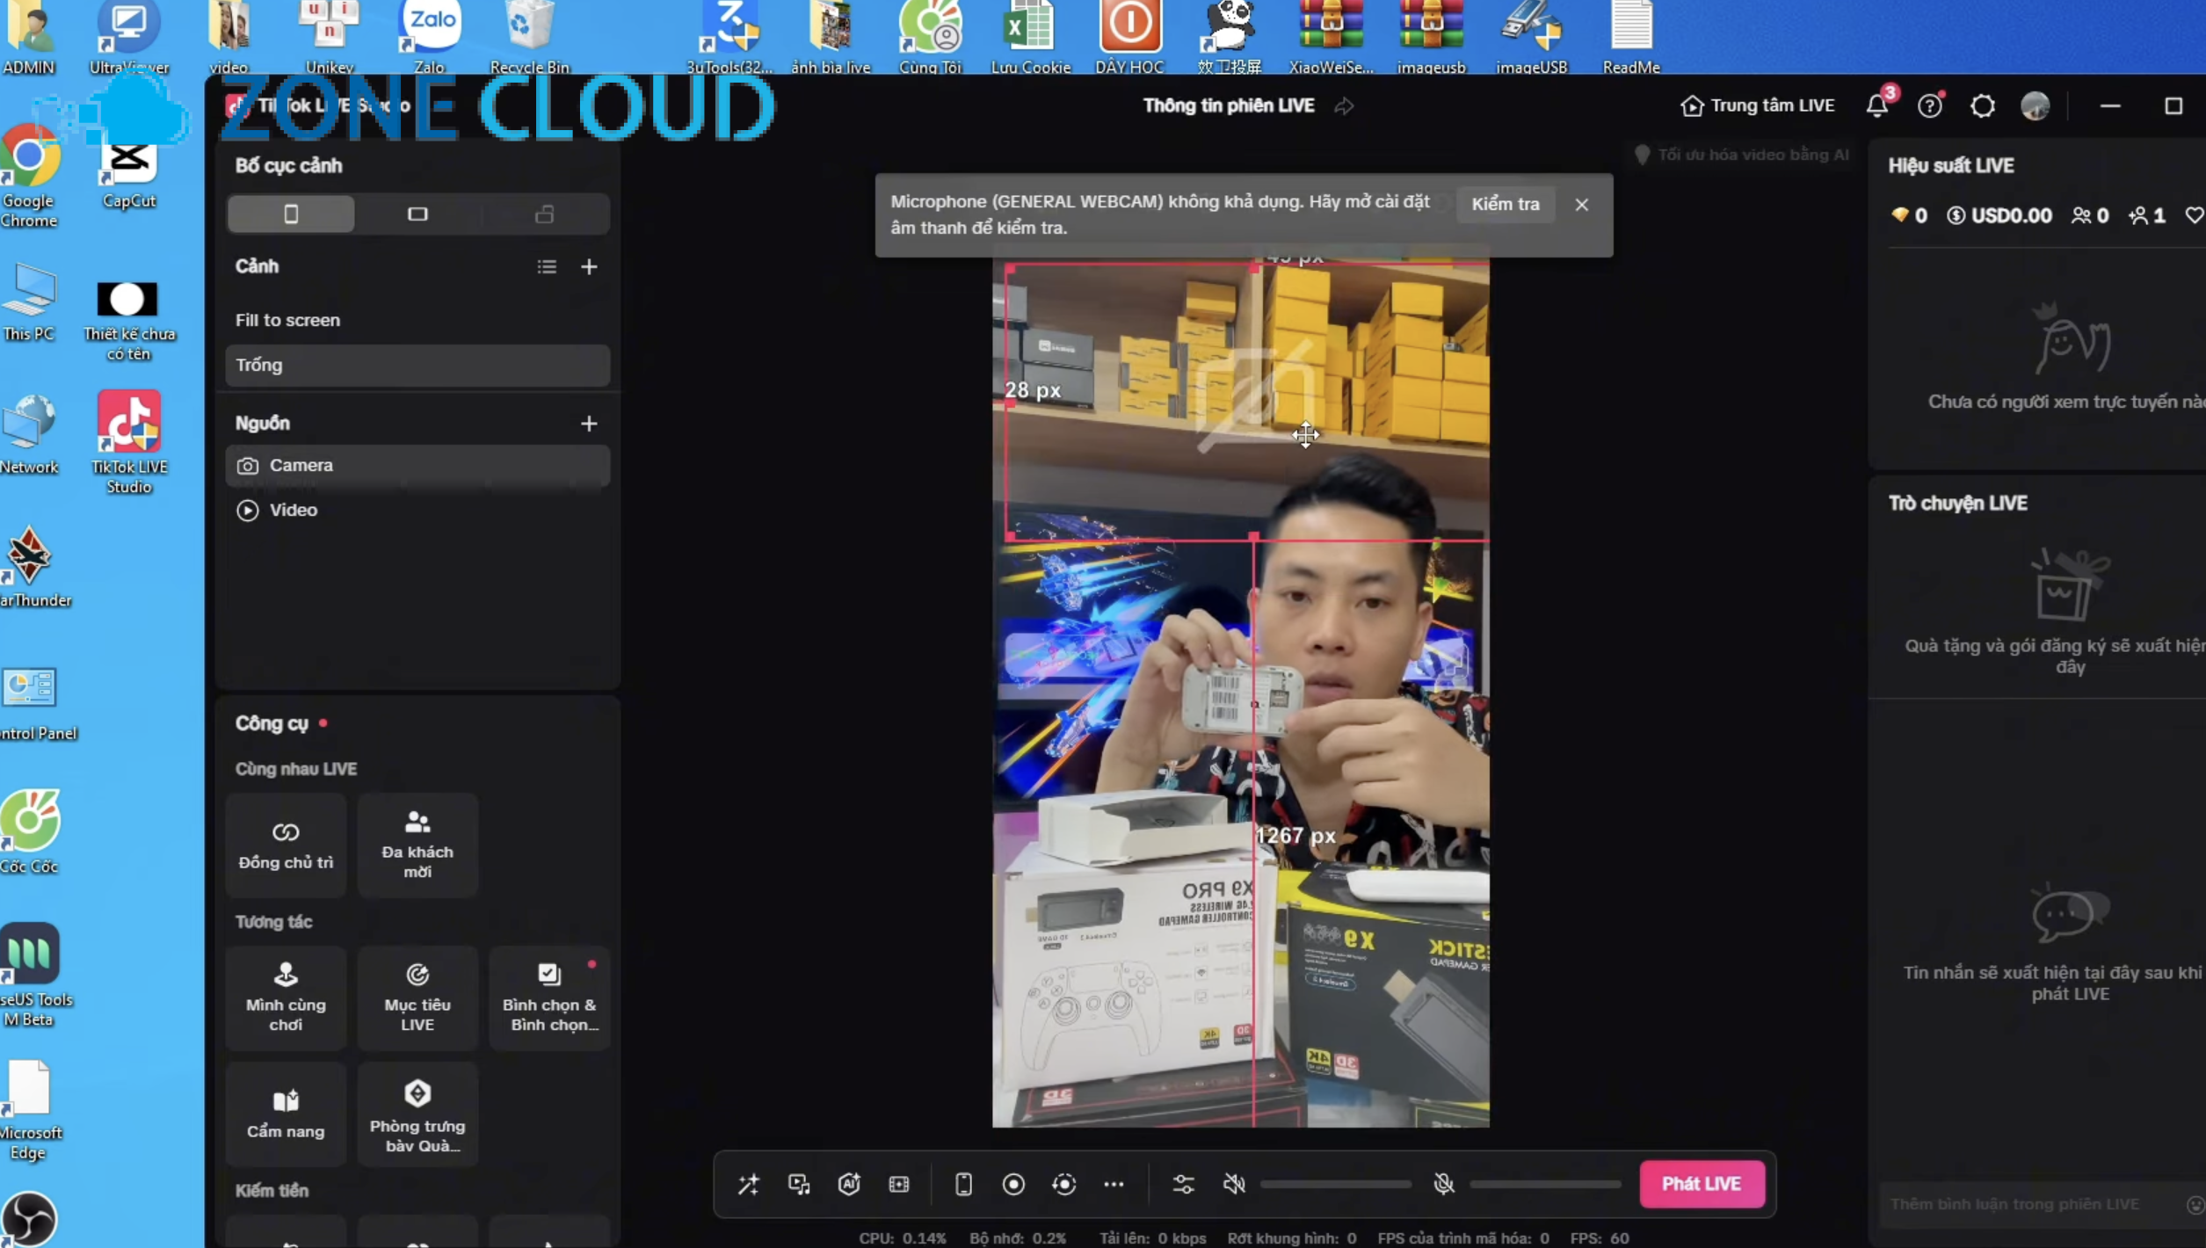Screen dimensions: 2206x1248
Task: Dismiss the microphone warning notification
Action: point(1581,205)
